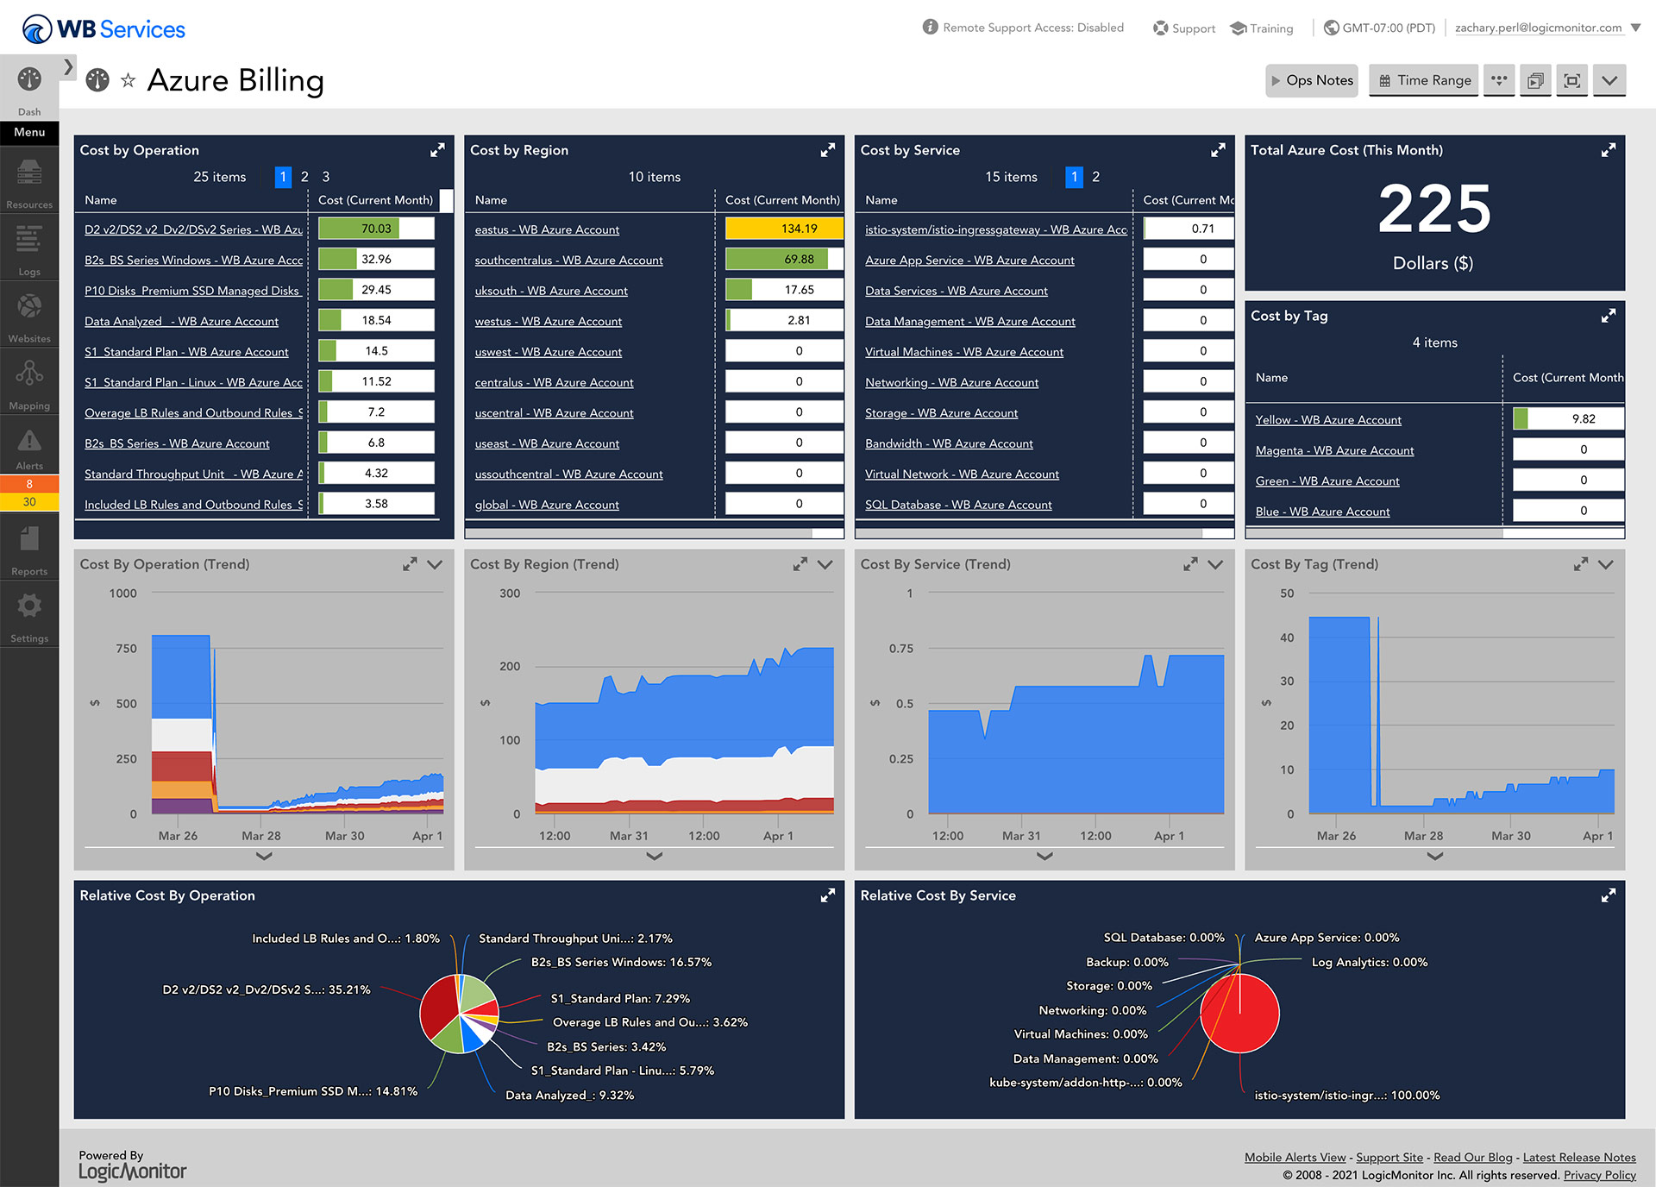Open the dashboard header dropdown arrow

tap(1609, 80)
